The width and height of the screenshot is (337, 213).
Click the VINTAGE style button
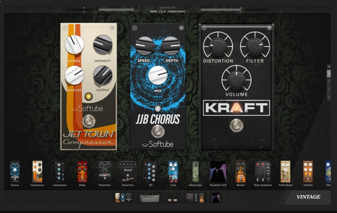tap(308, 197)
